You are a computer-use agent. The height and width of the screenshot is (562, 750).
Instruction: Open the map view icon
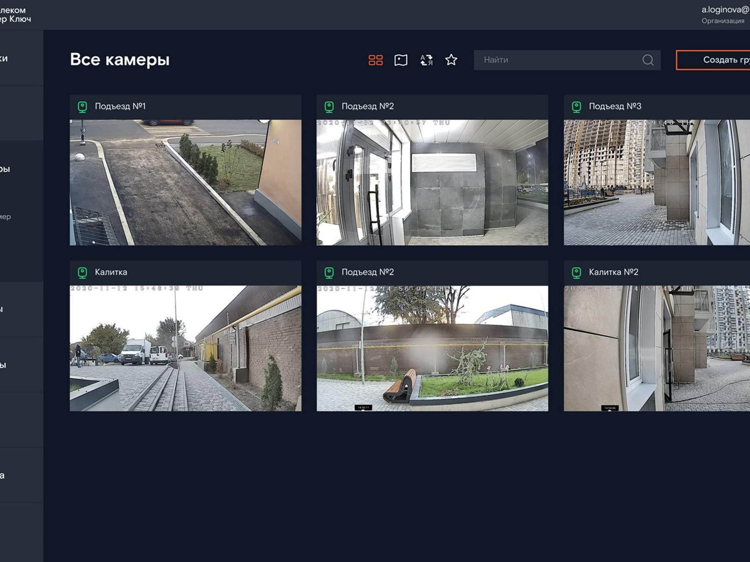click(x=401, y=60)
